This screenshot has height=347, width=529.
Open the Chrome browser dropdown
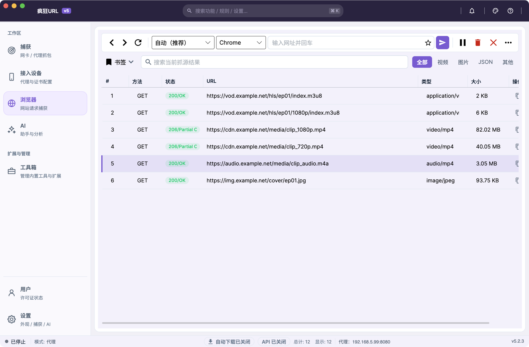tap(241, 43)
